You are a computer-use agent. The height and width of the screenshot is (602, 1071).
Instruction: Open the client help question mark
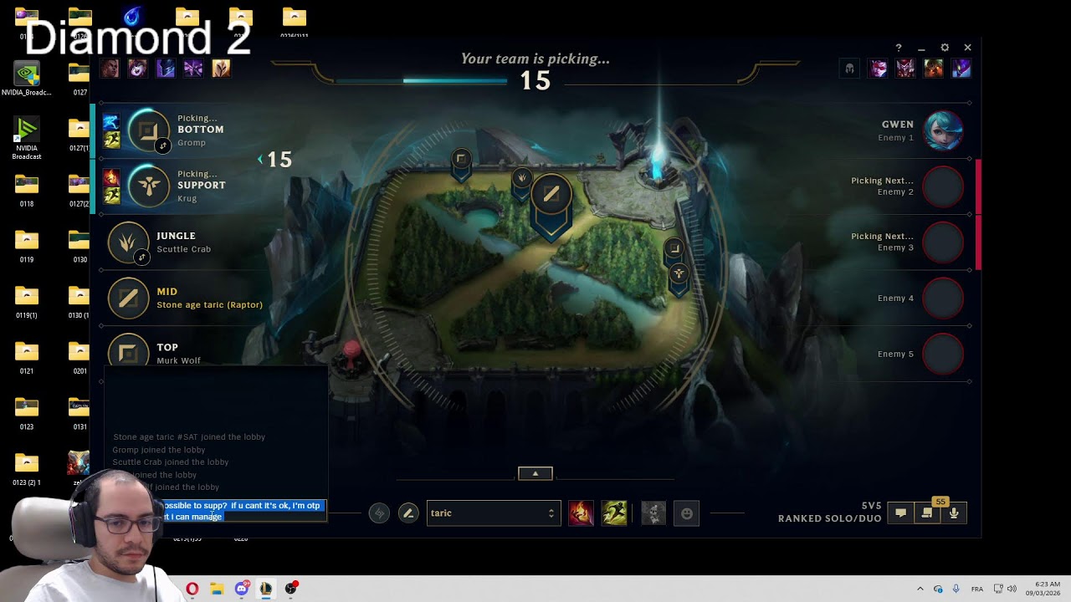click(899, 48)
